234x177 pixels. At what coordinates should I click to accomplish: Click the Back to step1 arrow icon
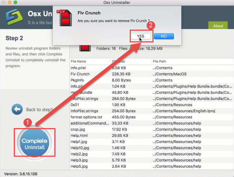(17, 110)
